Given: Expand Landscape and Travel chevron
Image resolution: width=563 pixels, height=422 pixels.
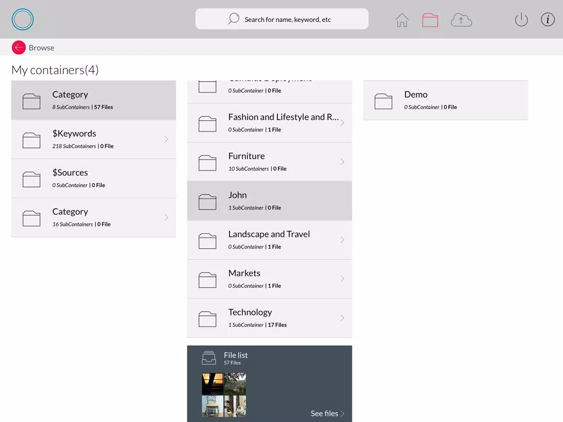Looking at the screenshot, I should pos(342,240).
